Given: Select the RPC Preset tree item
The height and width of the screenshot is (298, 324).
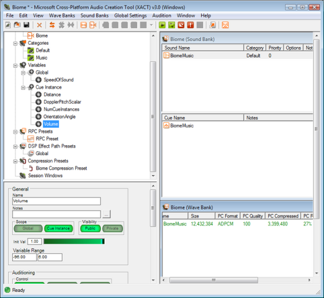Looking at the screenshot, I should pos(47,138).
